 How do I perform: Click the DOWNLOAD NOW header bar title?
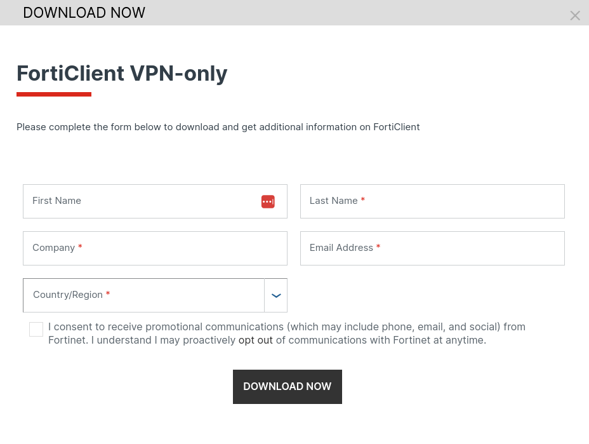pos(84,13)
